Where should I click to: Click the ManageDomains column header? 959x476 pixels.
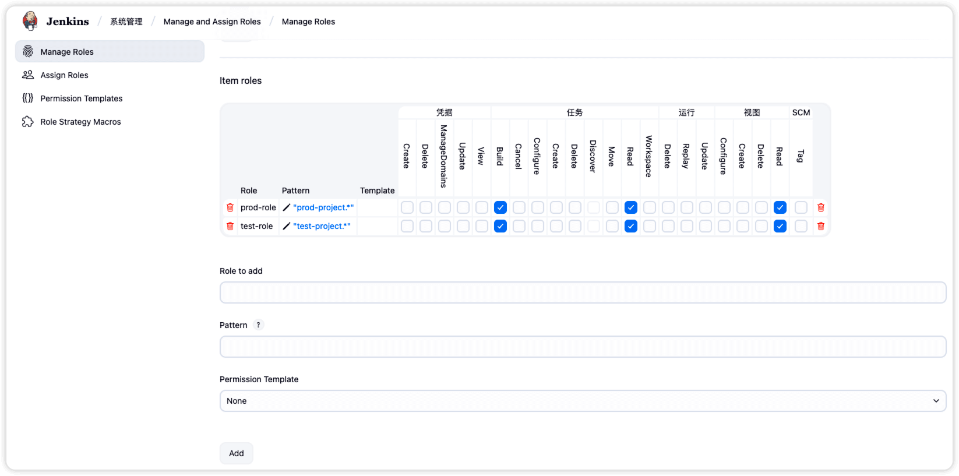click(x=444, y=156)
